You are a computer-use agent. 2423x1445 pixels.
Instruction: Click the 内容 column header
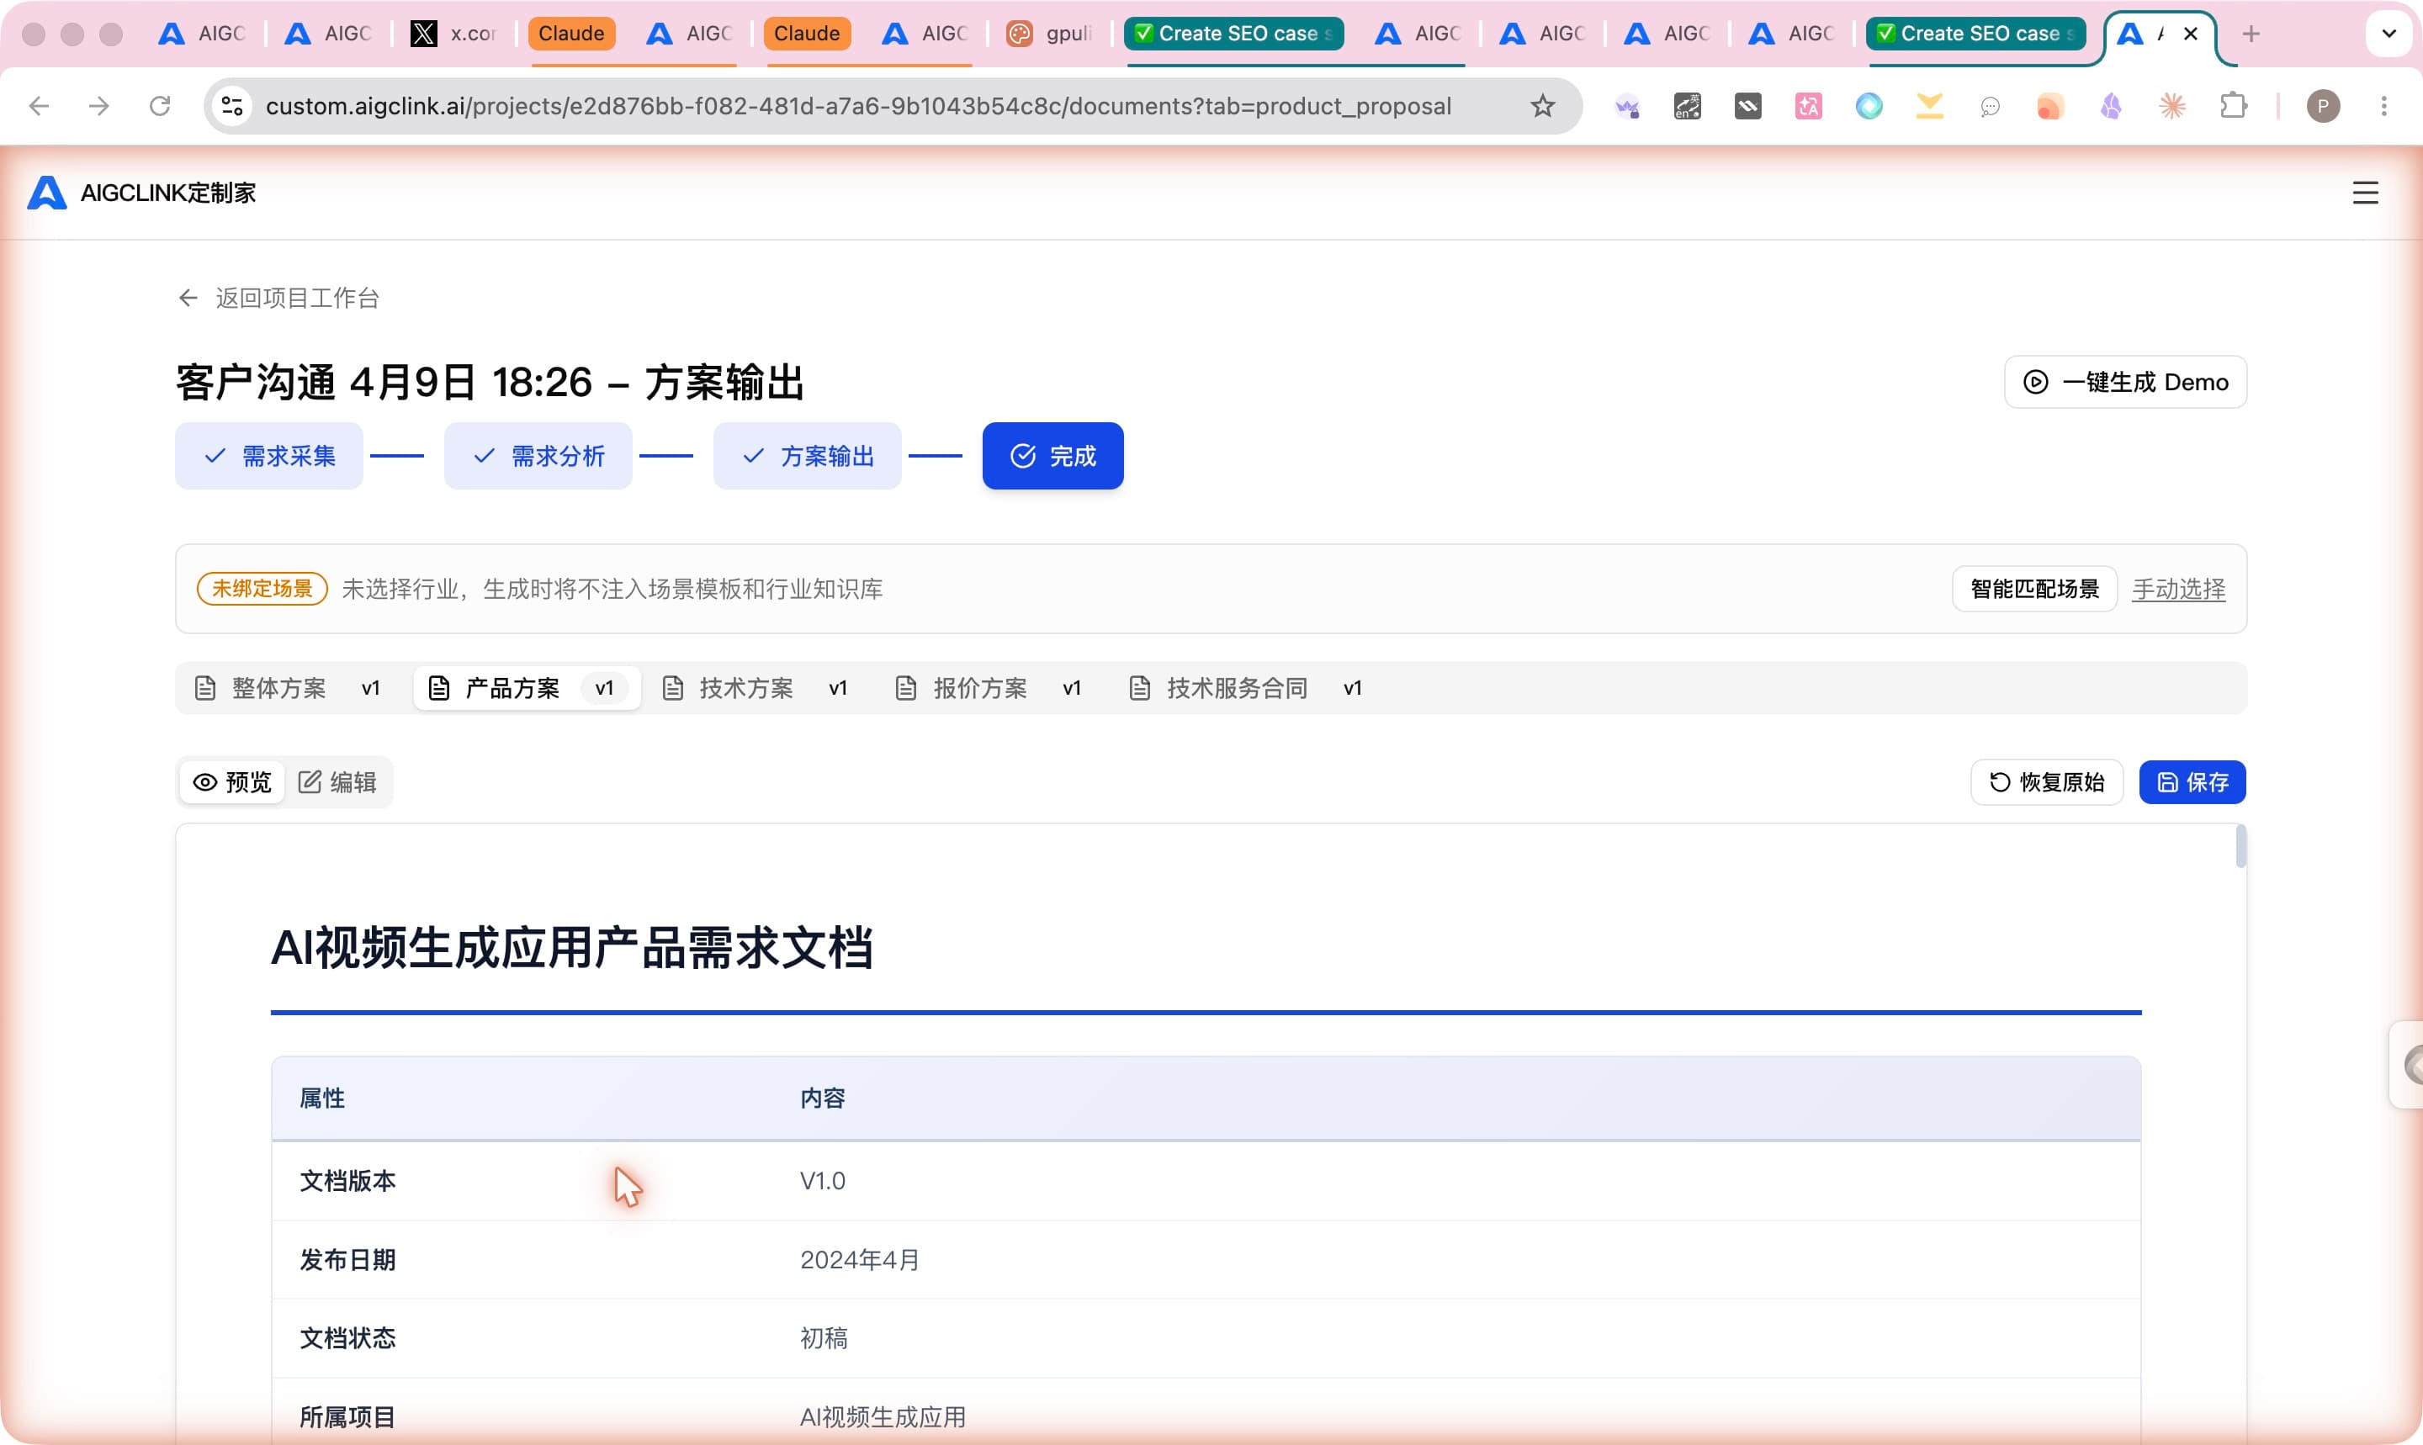coord(823,1098)
